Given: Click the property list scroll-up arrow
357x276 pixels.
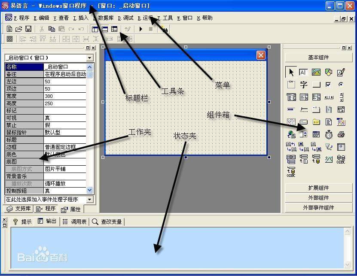Looking at the screenshot, I should click(90, 67).
